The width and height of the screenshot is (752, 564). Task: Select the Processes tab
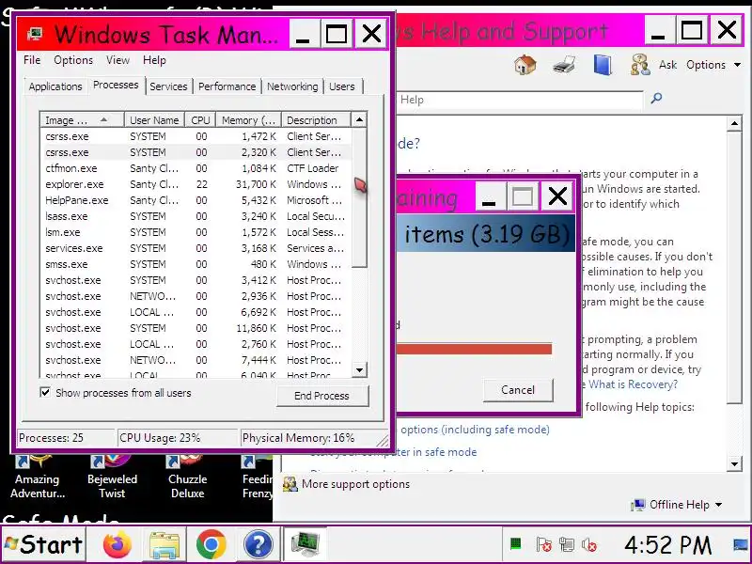(x=116, y=85)
